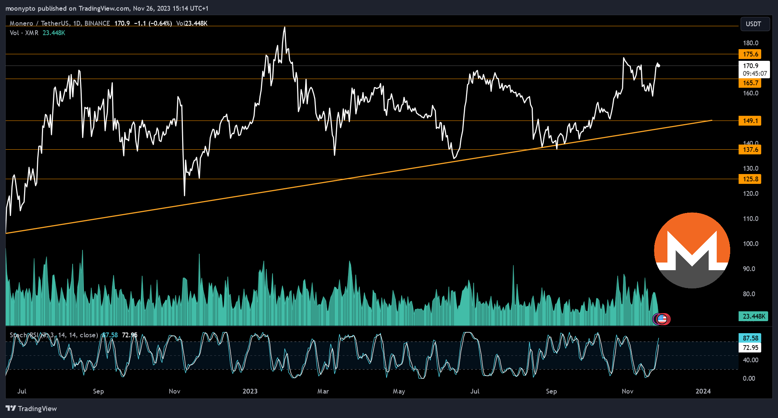Viewport: 778px width, 418px height.
Task: Select the 125.8 orange price label
Action: pos(750,179)
